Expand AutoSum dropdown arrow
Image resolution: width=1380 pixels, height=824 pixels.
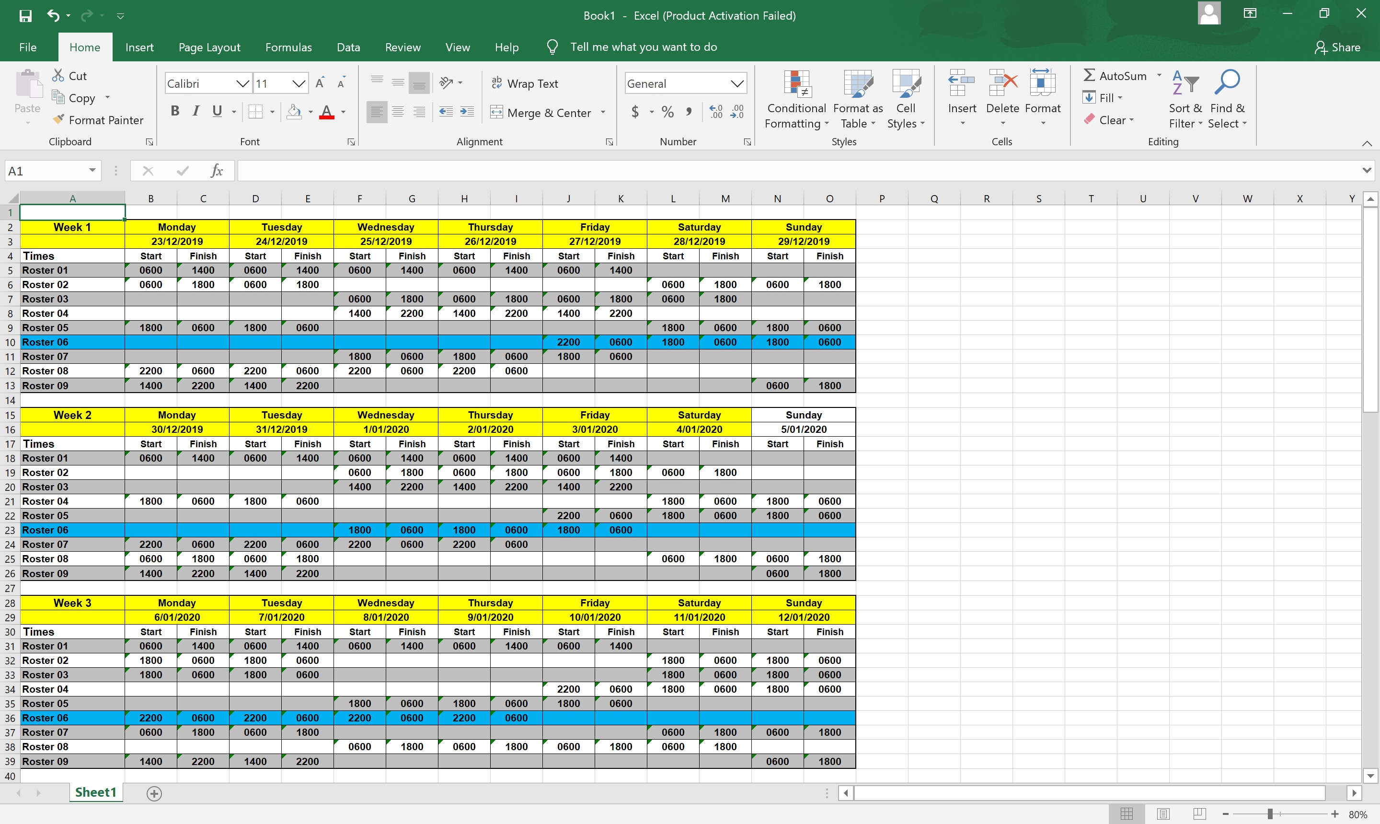click(1159, 76)
